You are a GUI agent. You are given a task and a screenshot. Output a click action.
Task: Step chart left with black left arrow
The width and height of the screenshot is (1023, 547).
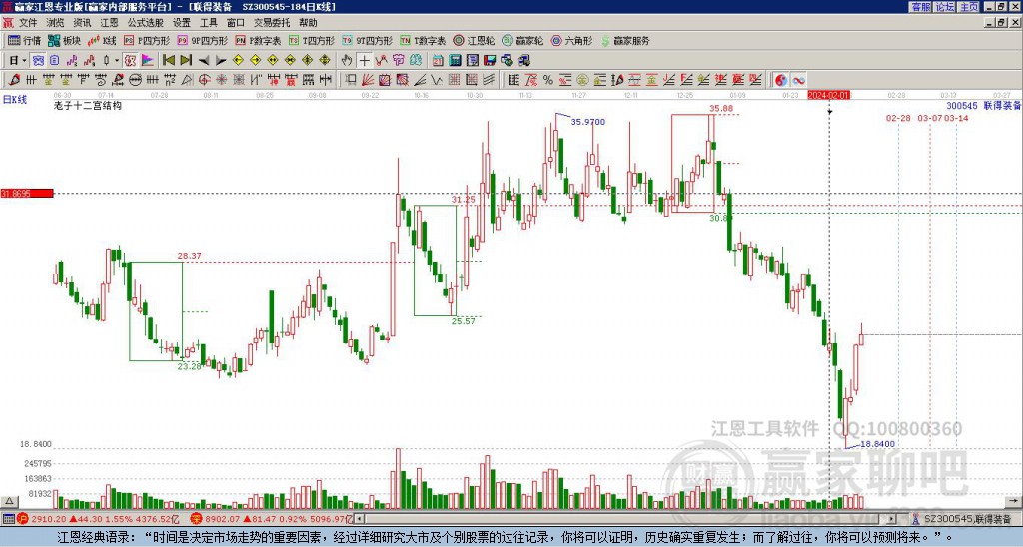click(x=204, y=61)
